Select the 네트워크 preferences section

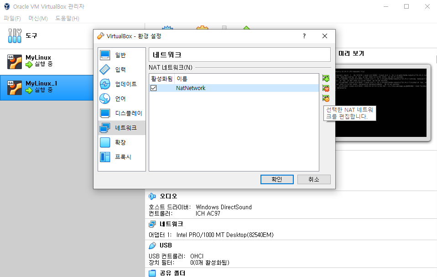click(x=122, y=128)
